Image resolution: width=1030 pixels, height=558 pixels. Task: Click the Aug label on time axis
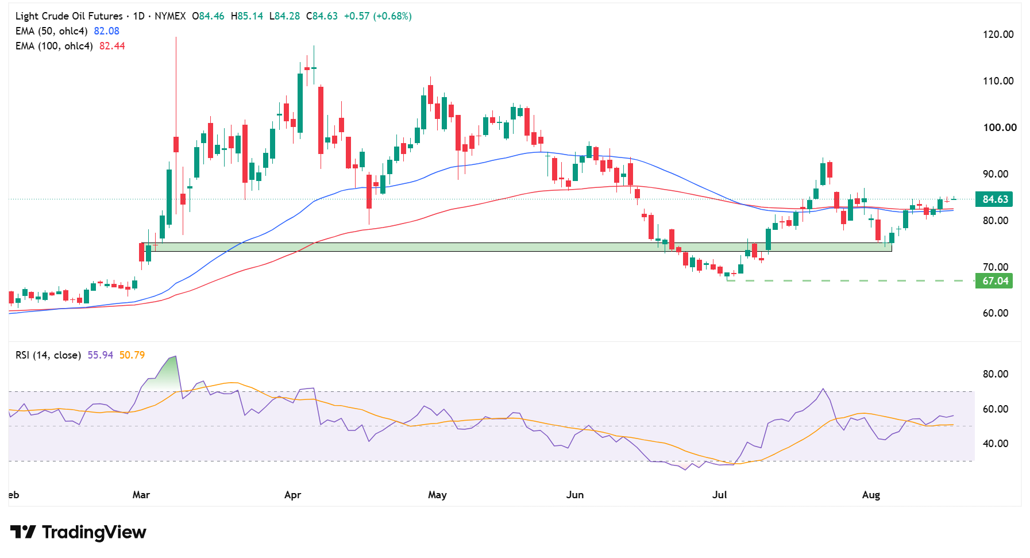(871, 495)
